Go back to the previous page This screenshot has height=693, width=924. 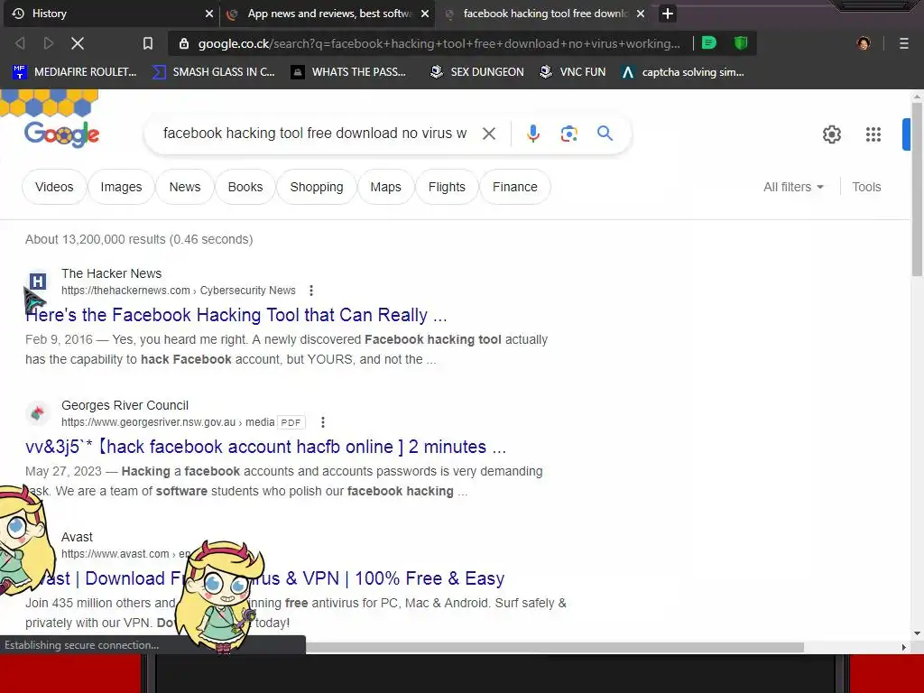tap(20, 43)
